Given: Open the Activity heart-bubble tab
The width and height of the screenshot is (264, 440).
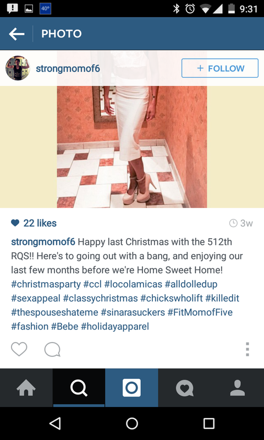Looking at the screenshot, I should (x=184, y=388).
